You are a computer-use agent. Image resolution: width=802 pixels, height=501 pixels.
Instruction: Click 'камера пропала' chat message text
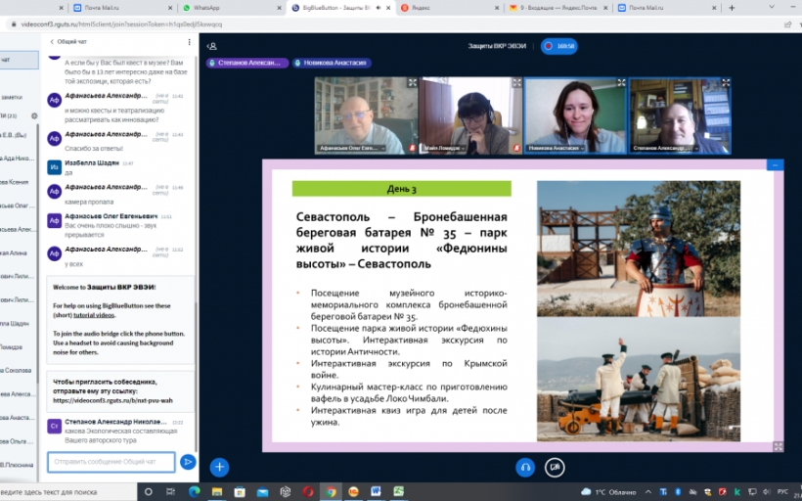tap(89, 202)
